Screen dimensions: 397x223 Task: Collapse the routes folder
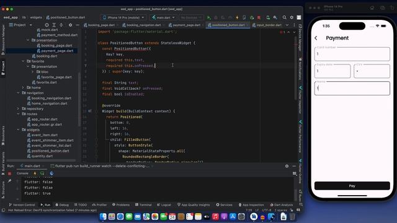[x=18, y=114]
